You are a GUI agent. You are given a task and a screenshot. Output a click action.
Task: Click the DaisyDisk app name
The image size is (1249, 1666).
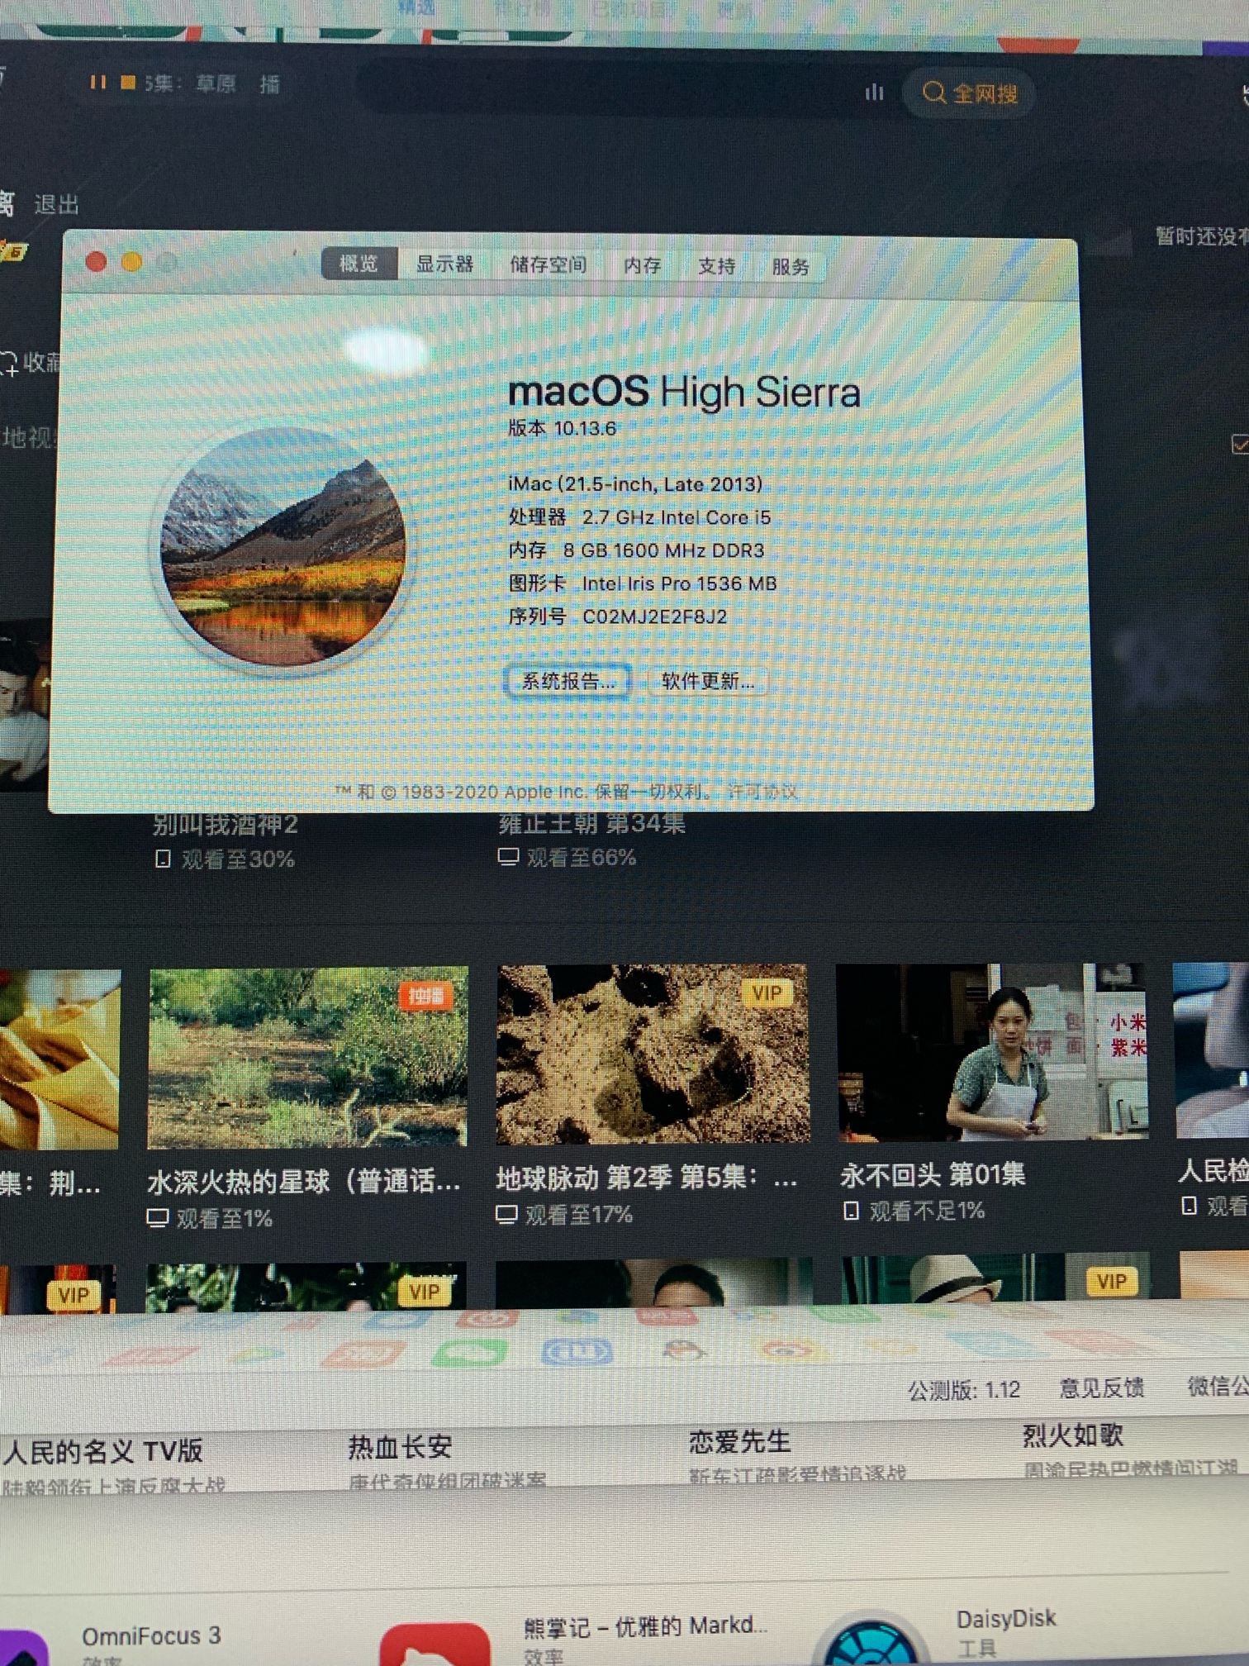tap(1006, 1618)
